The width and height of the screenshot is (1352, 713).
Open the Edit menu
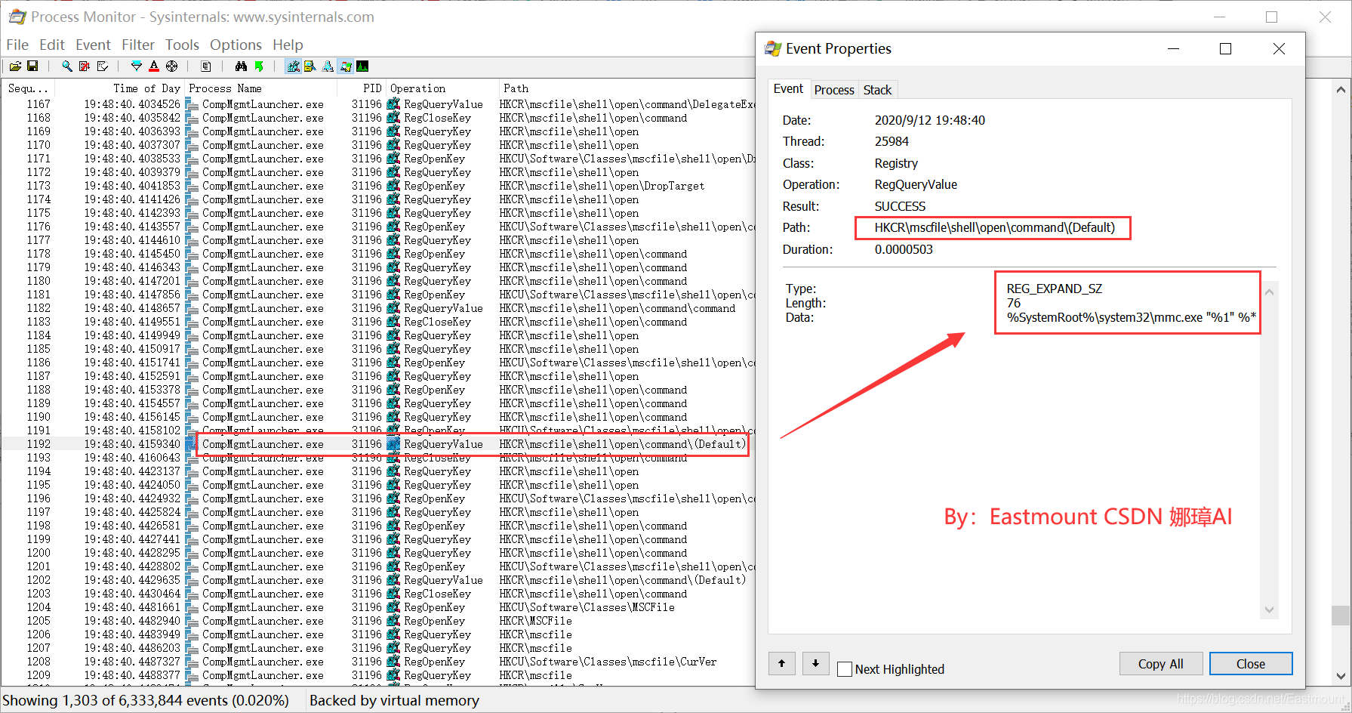pos(52,45)
